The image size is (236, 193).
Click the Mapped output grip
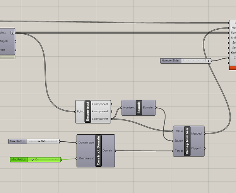pyautogui.click(x=205, y=134)
